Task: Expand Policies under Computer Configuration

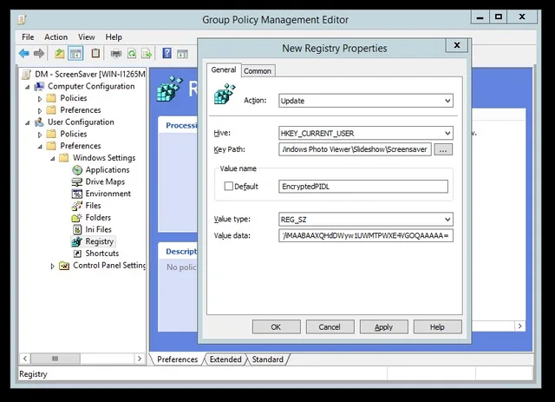Action: (x=40, y=99)
